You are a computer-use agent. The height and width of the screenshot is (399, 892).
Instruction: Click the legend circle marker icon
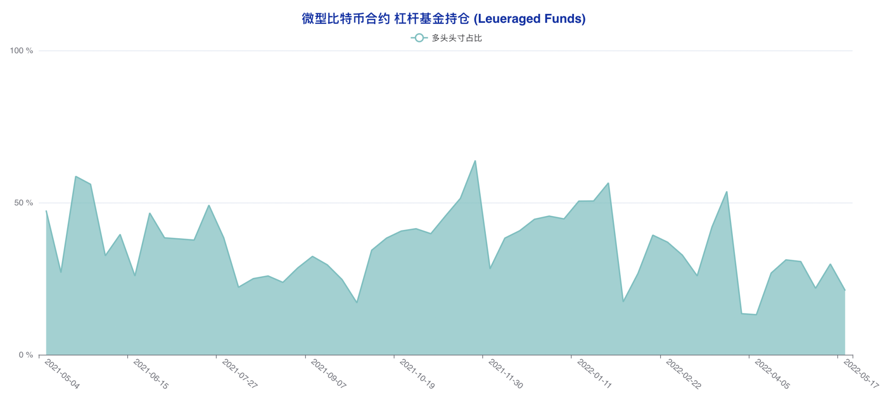419,38
